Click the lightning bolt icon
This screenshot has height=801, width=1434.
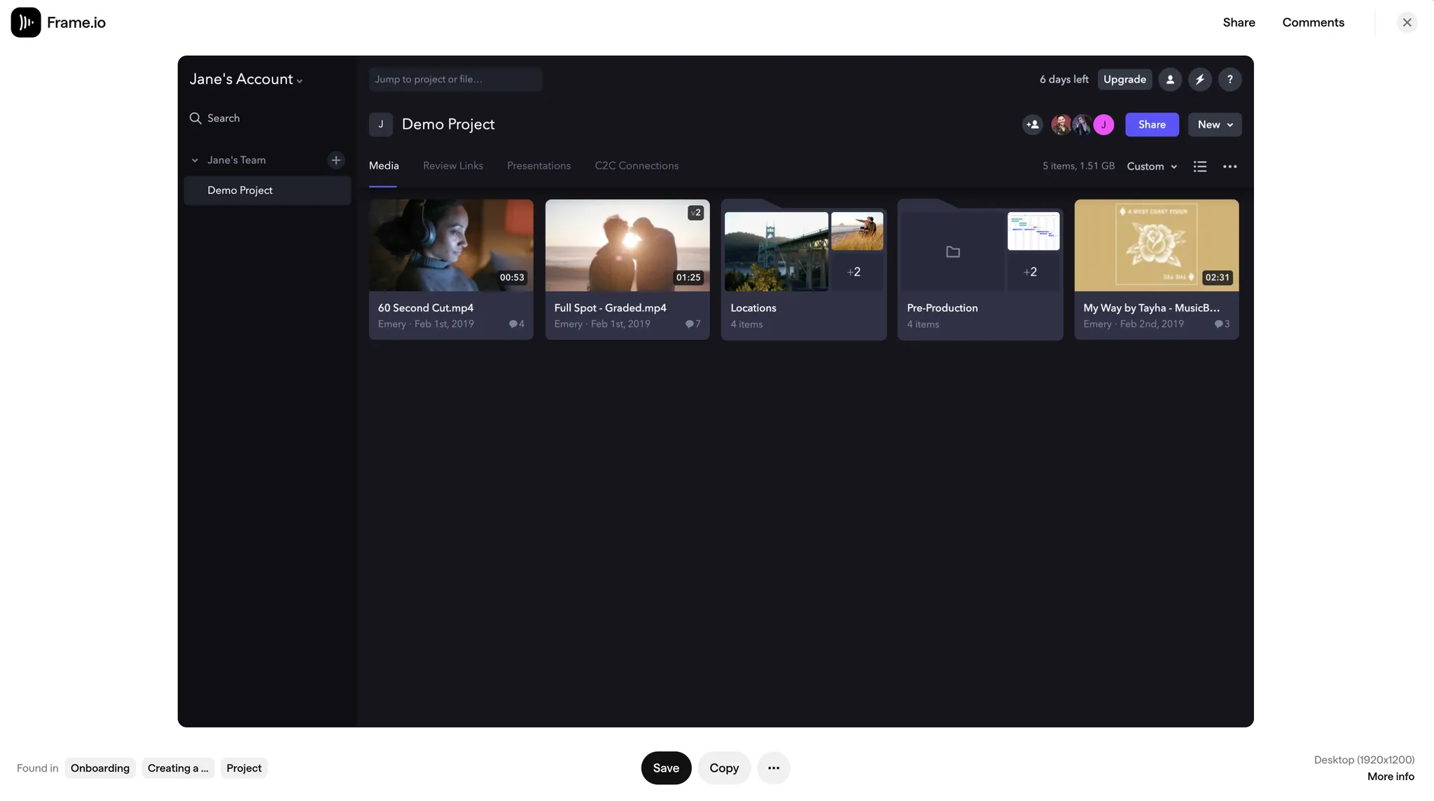tap(1199, 79)
